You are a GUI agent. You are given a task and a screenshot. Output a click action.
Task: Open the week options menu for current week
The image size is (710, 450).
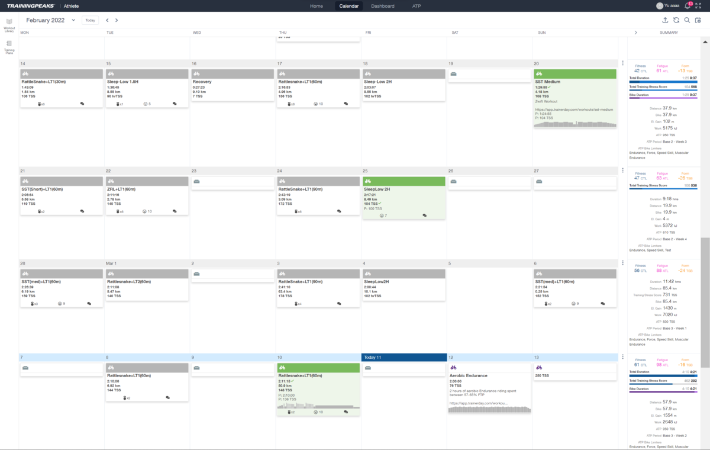click(x=622, y=357)
